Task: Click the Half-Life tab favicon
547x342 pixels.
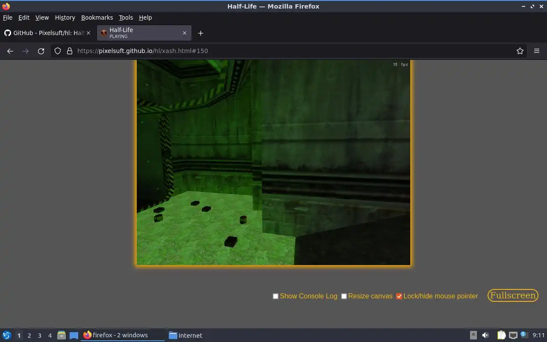Action: [103, 33]
